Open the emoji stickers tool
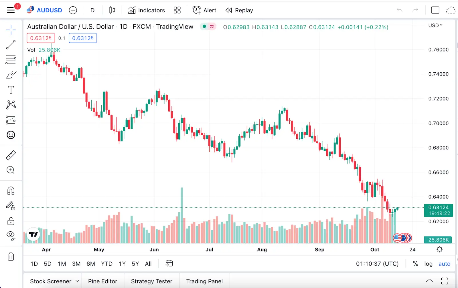Screen dimensions: 458x288 [11, 135]
